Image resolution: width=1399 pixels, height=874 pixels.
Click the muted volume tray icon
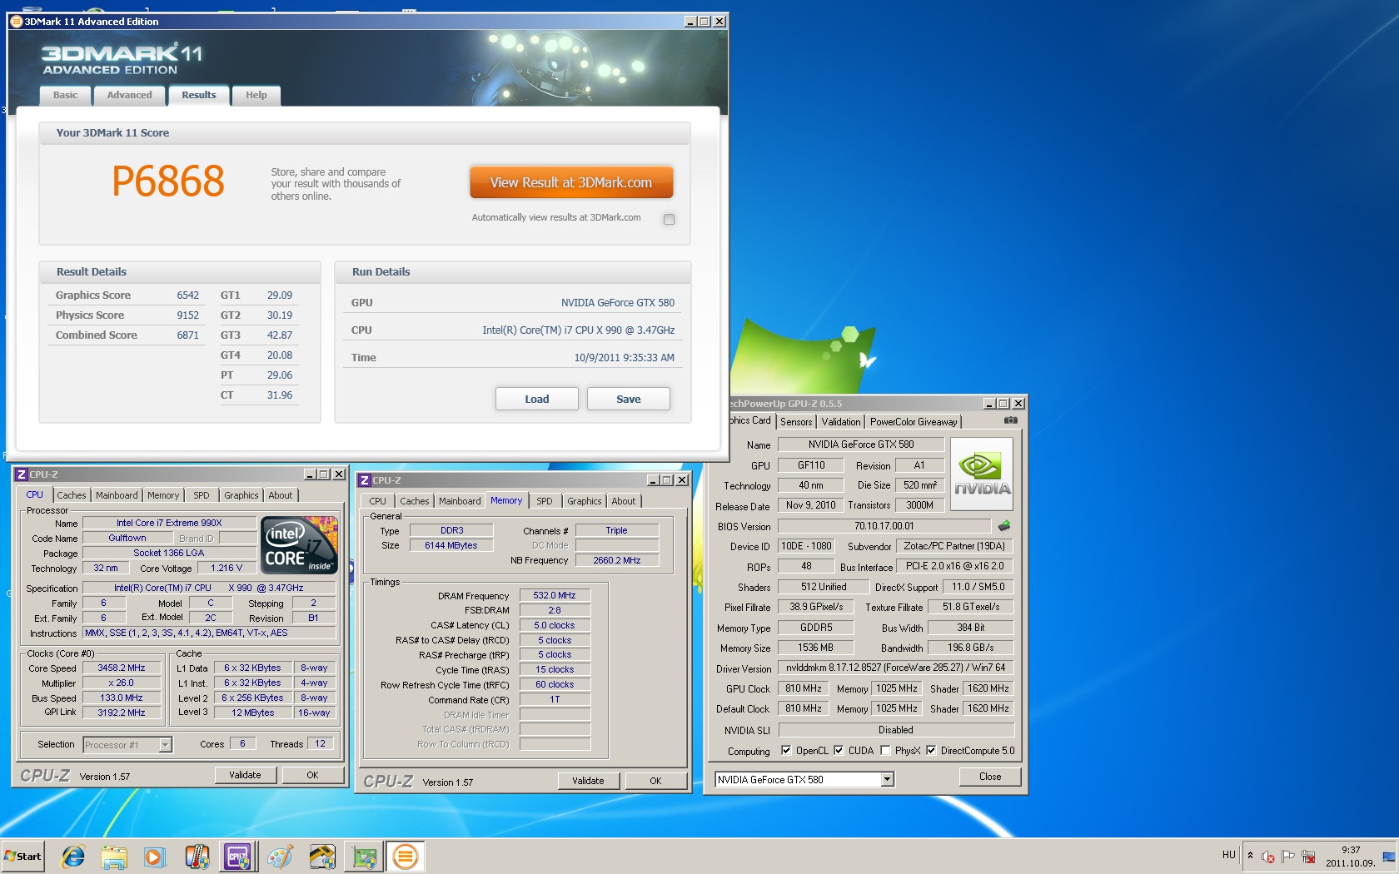1267,857
